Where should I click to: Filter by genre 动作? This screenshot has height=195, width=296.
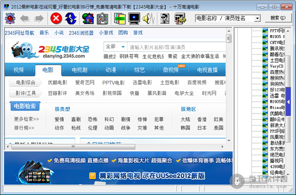coord(59,128)
